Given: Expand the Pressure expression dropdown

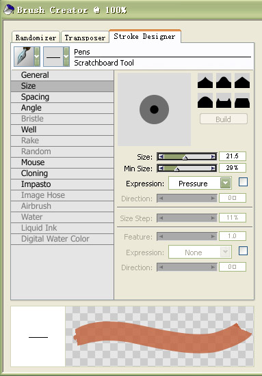Looking at the screenshot, I should [x=226, y=183].
